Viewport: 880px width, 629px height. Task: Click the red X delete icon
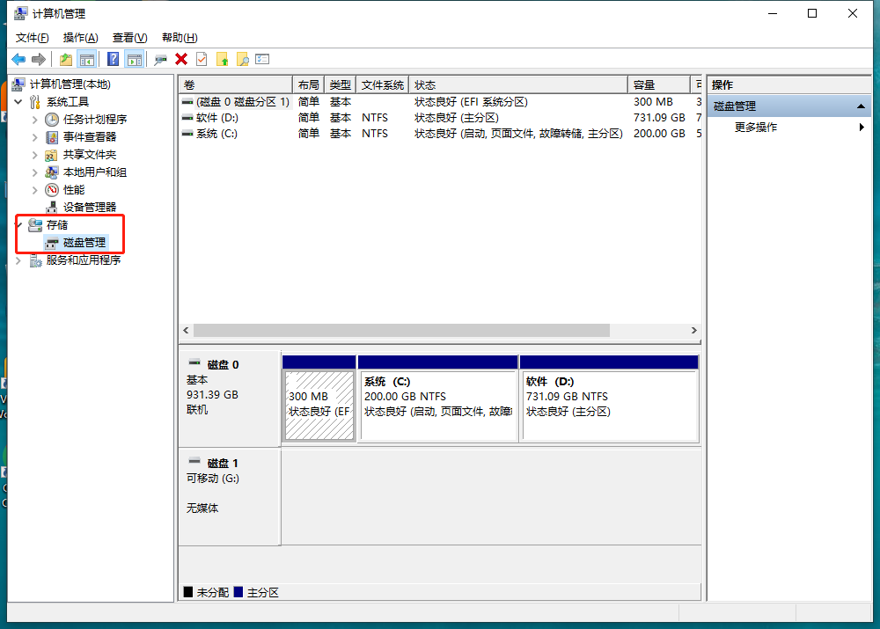tap(181, 58)
